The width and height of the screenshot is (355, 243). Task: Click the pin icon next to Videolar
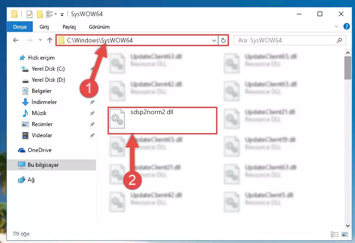click(92, 135)
